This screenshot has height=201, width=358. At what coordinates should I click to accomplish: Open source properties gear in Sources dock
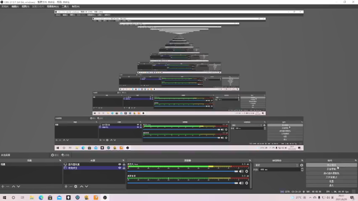pos(76,186)
